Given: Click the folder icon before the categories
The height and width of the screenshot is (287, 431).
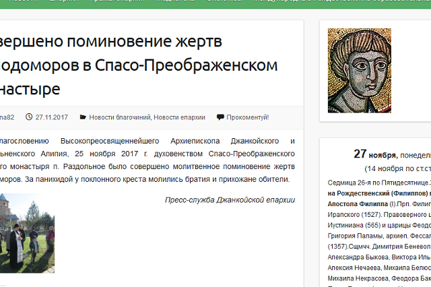Looking at the screenshot, I should point(83,117).
